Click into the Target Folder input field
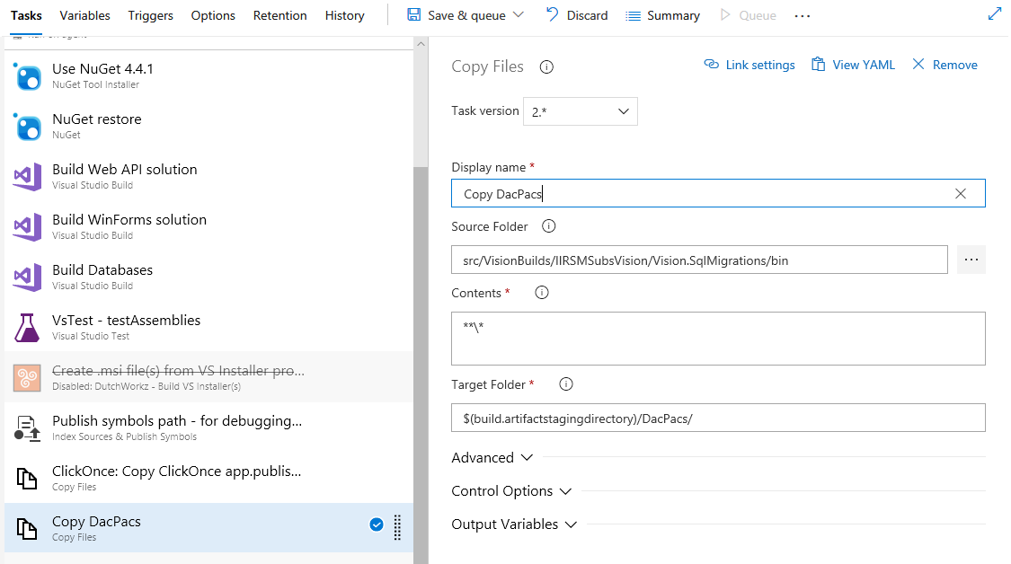The image size is (1011, 564). pos(718,418)
